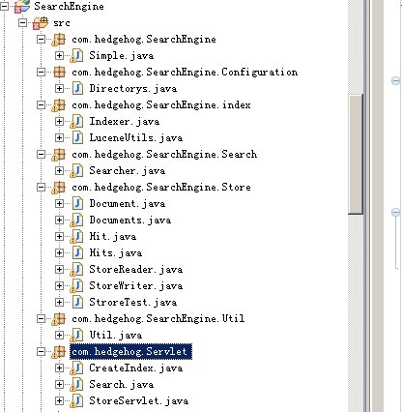This screenshot has width=402, height=412.
Task: Click package icon of com.hedgehog.SearchEngine
Action: click(x=58, y=40)
